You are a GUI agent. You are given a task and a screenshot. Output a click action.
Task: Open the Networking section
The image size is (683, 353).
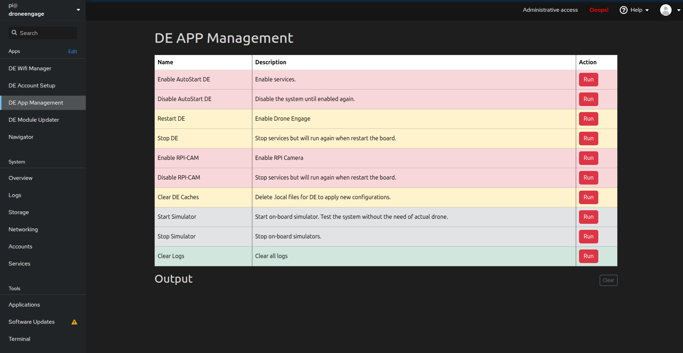coord(23,229)
